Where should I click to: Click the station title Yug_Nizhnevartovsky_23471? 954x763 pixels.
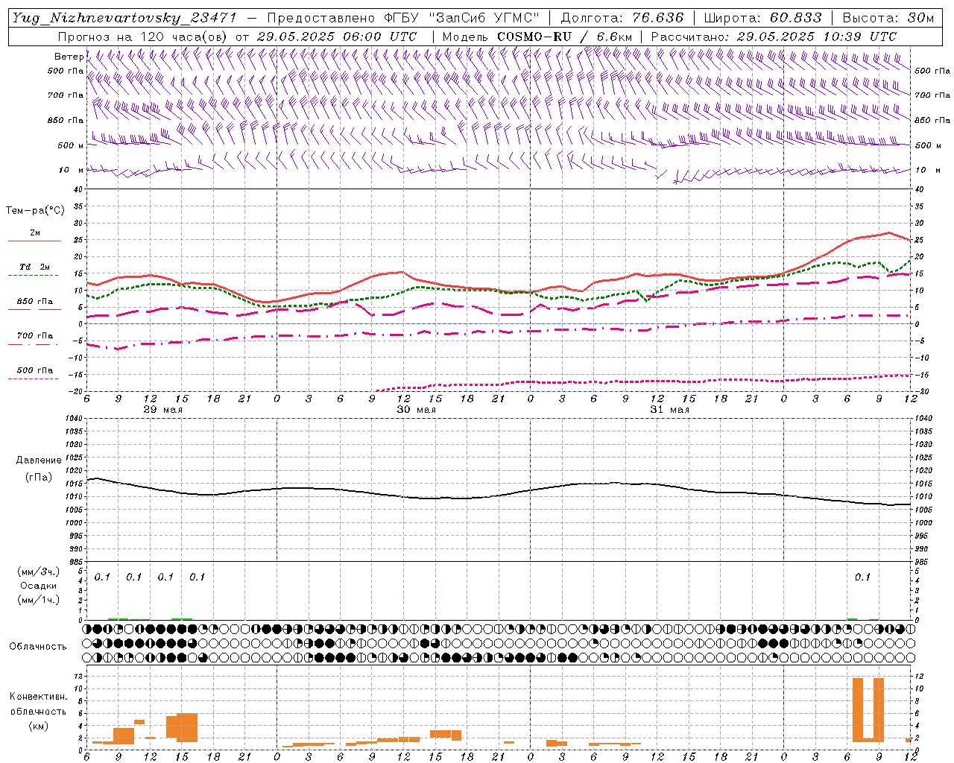coord(124,18)
